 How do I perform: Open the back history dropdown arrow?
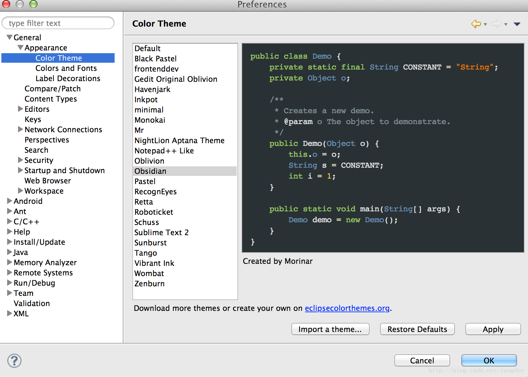click(485, 25)
